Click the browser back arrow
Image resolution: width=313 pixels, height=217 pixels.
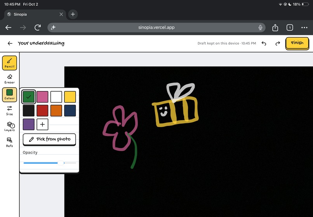click(9, 28)
